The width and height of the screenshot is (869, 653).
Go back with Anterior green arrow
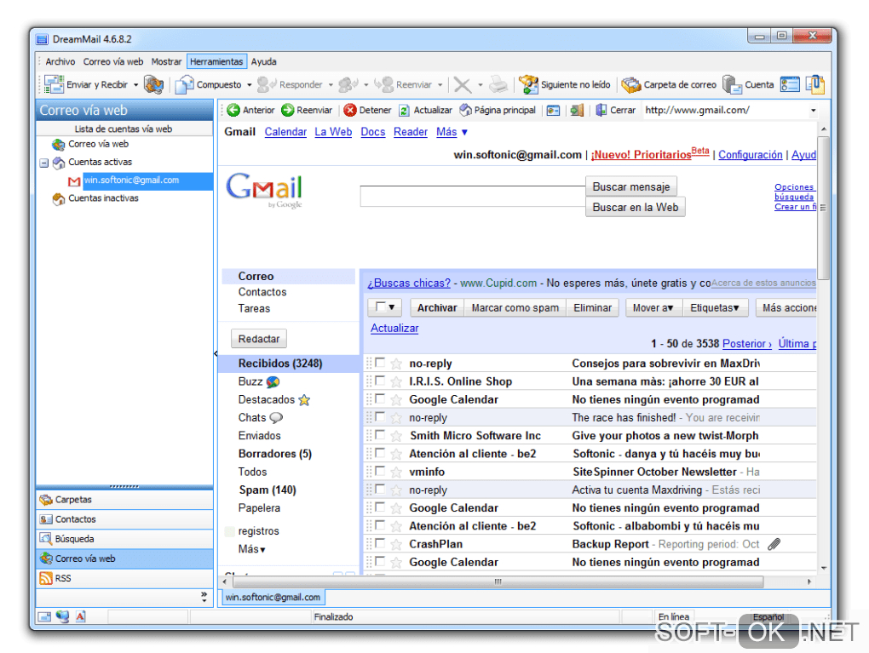click(233, 110)
